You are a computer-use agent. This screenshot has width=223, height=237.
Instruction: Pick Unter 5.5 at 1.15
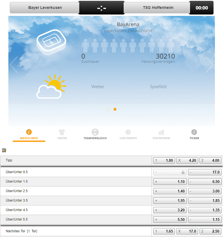(x=205, y=219)
